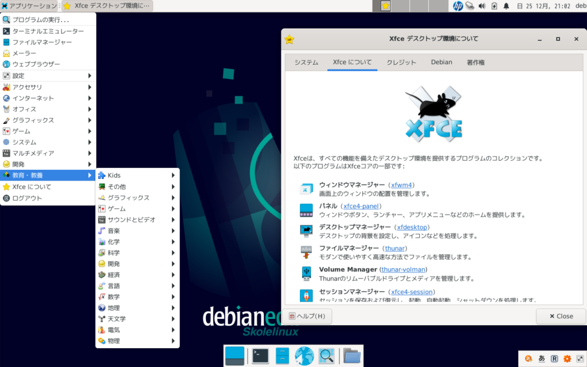Click the volume speaker icon in the tray
The width and height of the screenshot is (587, 367).
[x=482, y=6]
